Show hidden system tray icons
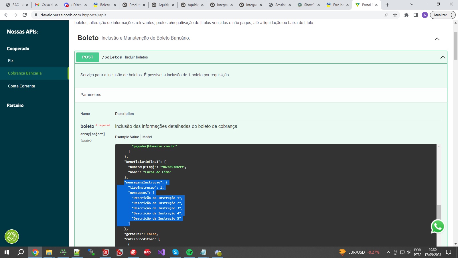Image resolution: width=458 pixels, height=258 pixels. (388, 252)
